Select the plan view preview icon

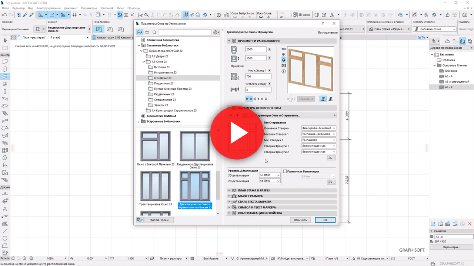click(284, 49)
